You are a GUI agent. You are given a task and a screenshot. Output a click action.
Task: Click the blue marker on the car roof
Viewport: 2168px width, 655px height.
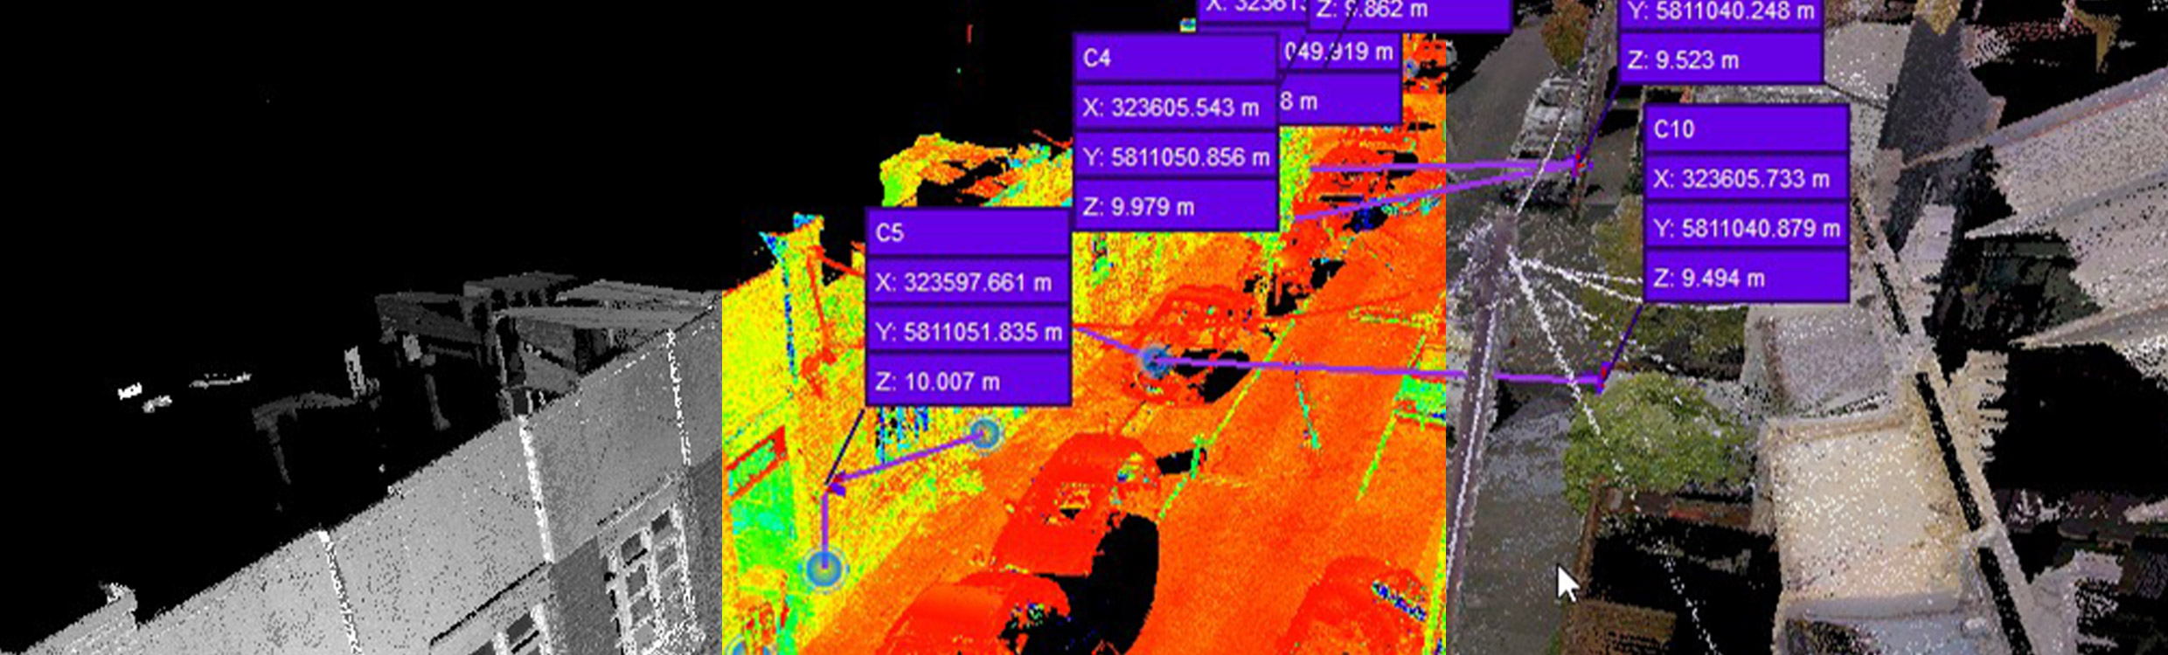[1155, 360]
